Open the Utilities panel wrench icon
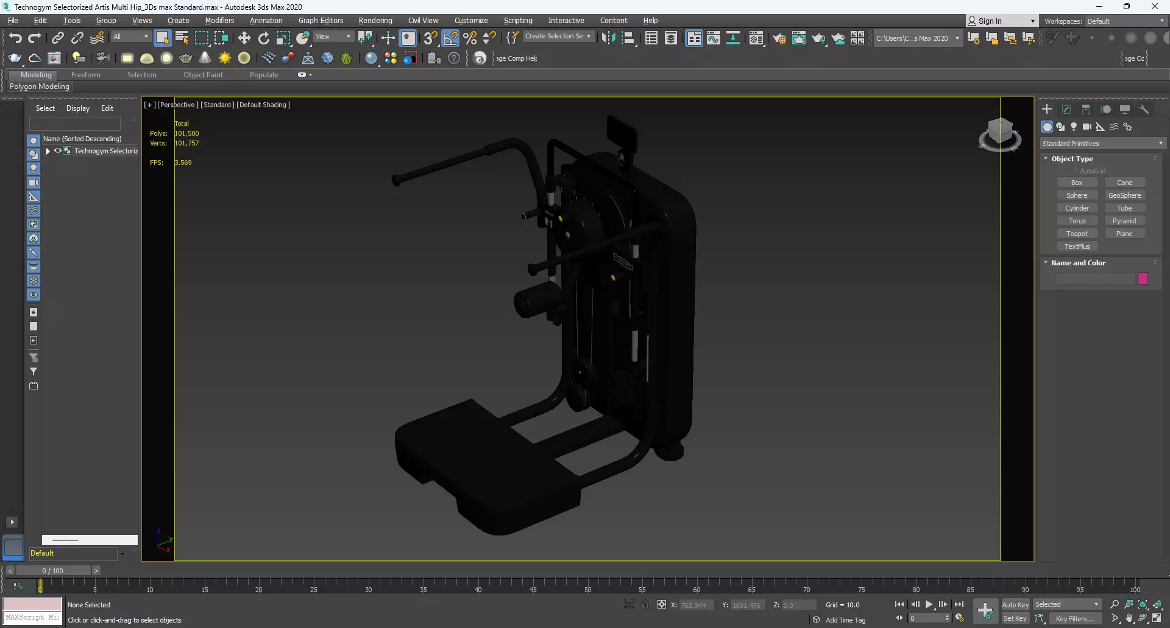 [x=1144, y=110]
